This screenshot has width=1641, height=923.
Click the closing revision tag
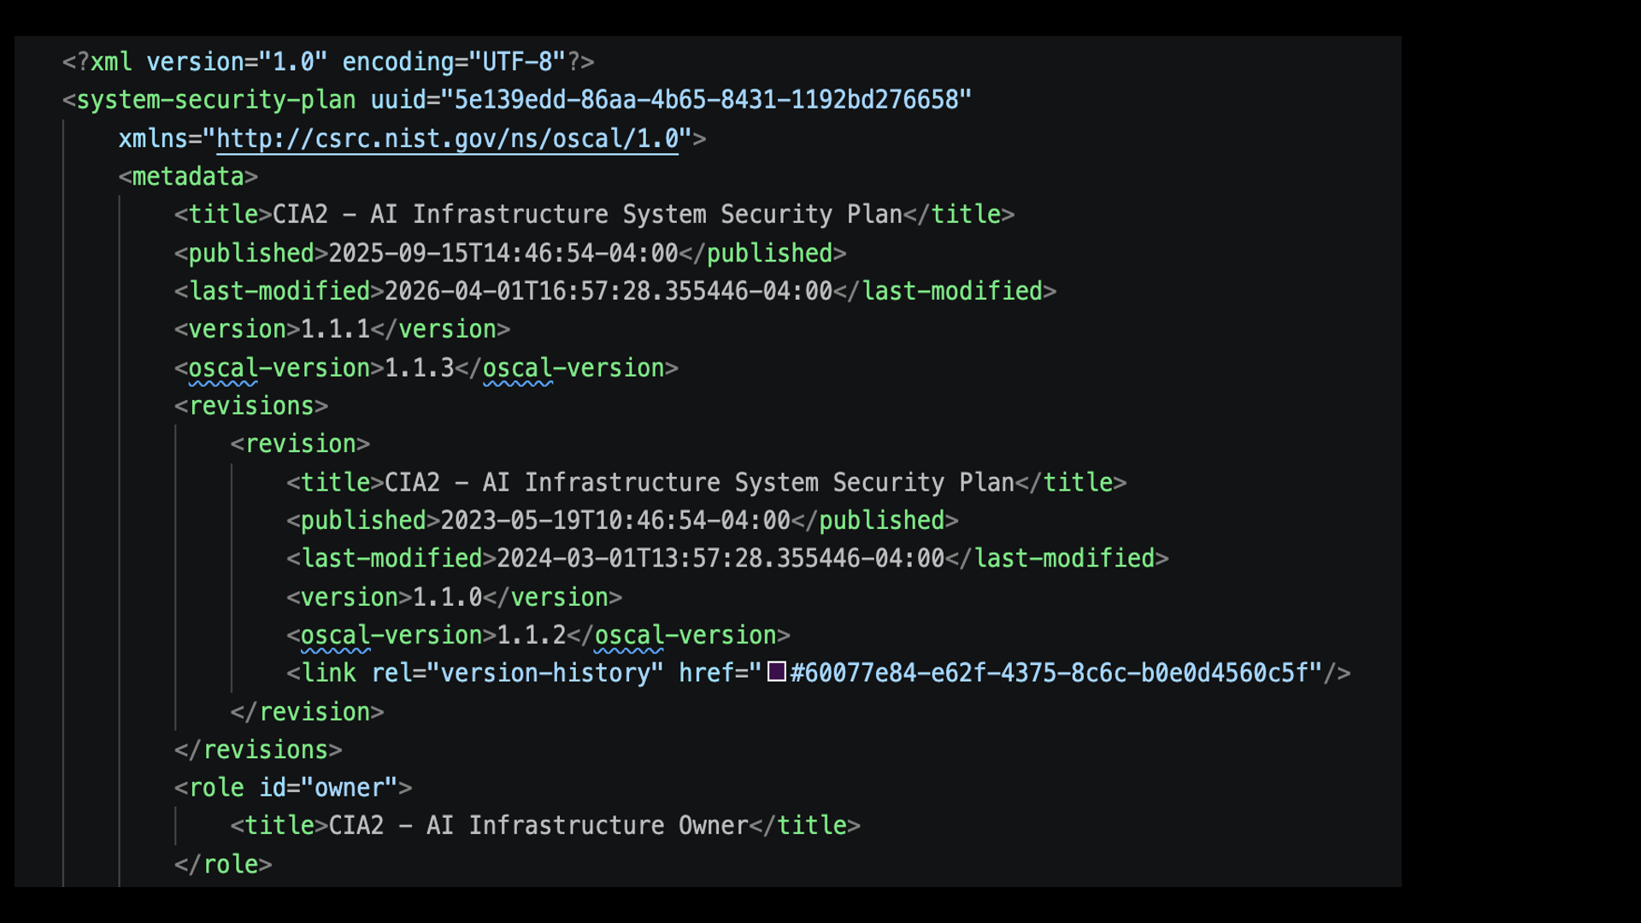[308, 712]
